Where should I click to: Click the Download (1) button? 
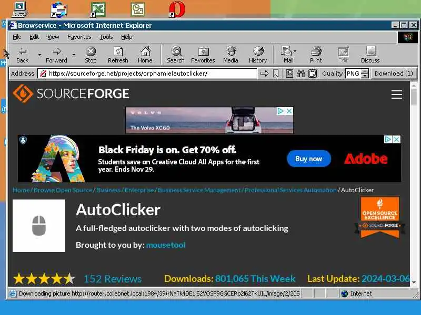394,73
